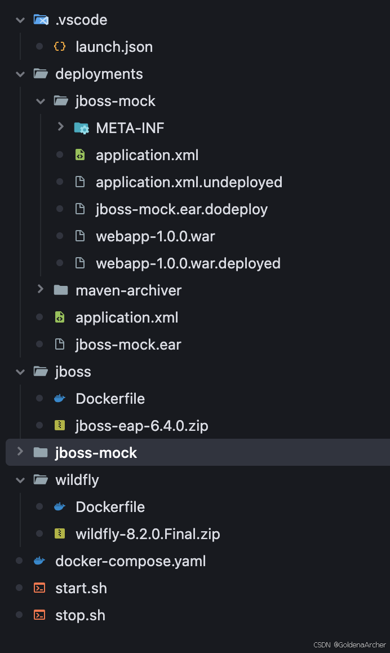Click the zip archive icon for wildfly-8.2.0.Final.zip
Screen dimensions: 390x653
[60, 533]
